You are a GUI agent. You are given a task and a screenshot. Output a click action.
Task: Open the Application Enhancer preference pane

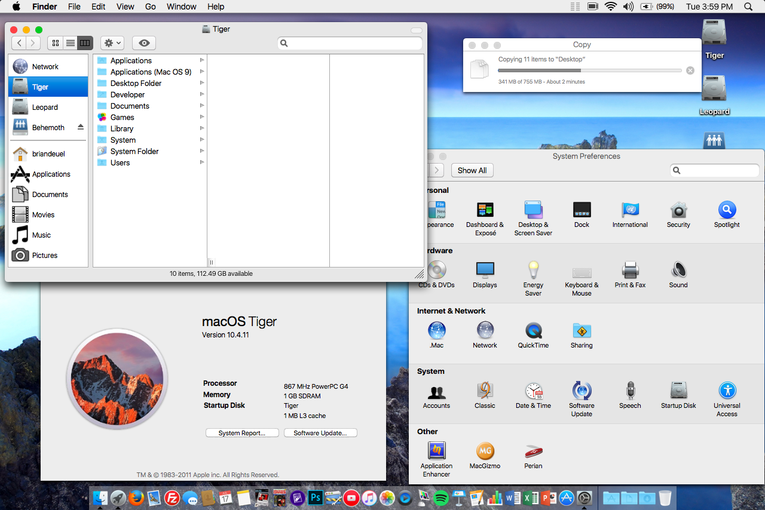tap(437, 451)
